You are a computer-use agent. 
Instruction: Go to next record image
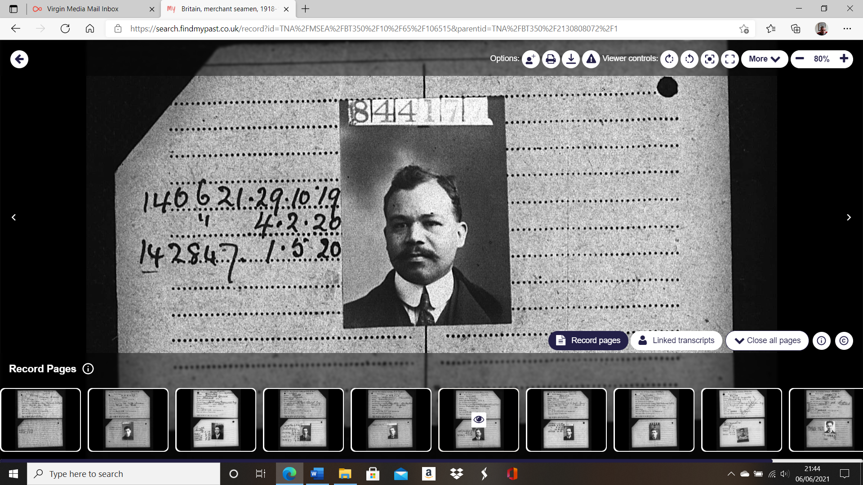click(849, 217)
